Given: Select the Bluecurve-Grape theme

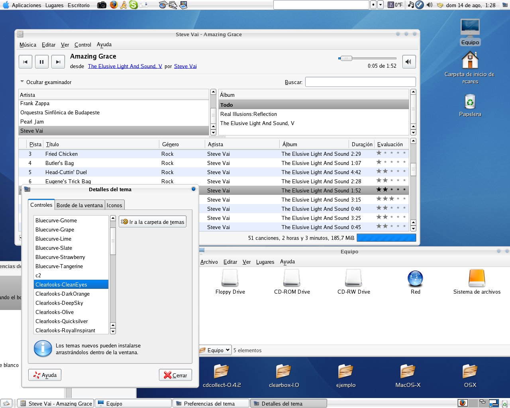Looking at the screenshot, I should point(71,229).
